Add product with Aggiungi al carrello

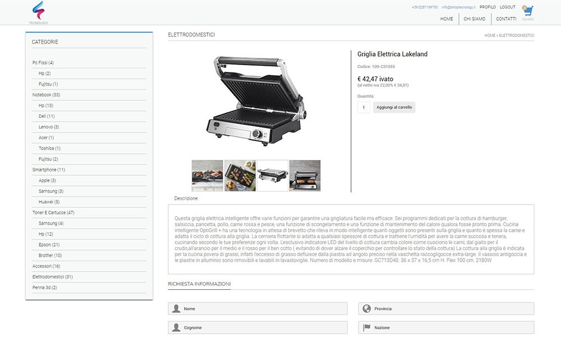point(394,107)
